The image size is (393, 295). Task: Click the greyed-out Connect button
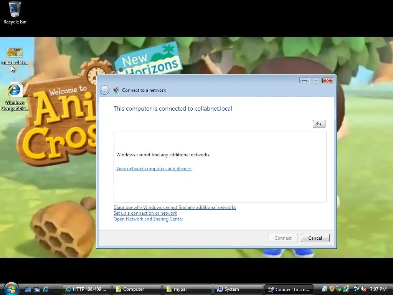(283, 238)
